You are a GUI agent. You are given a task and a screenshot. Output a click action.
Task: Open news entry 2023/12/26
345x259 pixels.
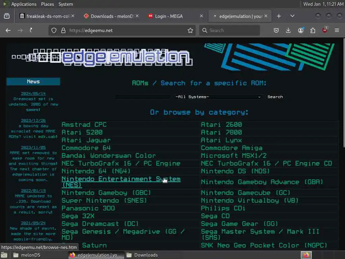click(x=33, y=120)
